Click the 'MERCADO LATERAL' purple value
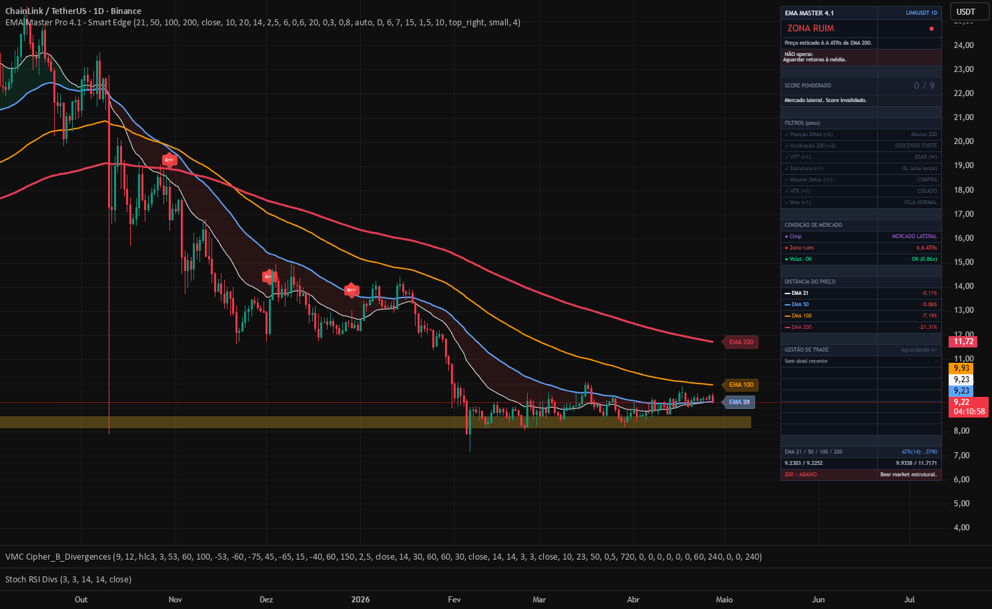This screenshot has height=609, width=992. [x=915, y=236]
